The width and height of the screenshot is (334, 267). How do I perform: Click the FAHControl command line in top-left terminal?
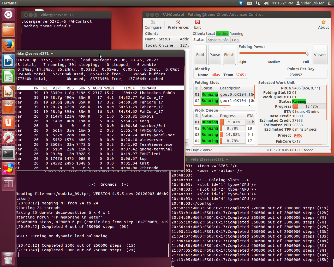tap(56, 21)
